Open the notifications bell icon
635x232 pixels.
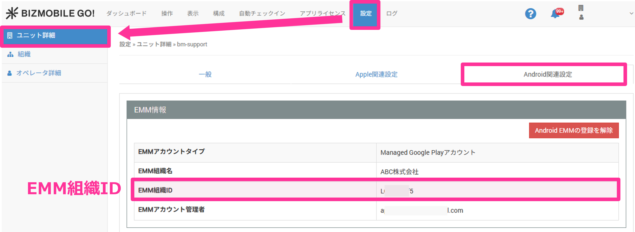click(x=554, y=14)
